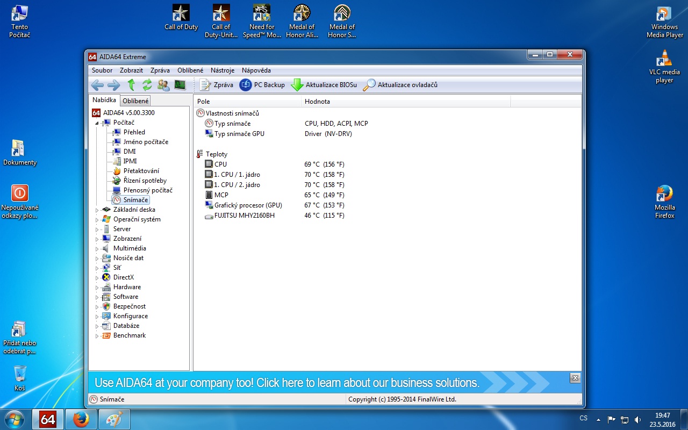The width and height of the screenshot is (688, 430).
Task: Open Firefox from the taskbar
Action: coord(81,419)
